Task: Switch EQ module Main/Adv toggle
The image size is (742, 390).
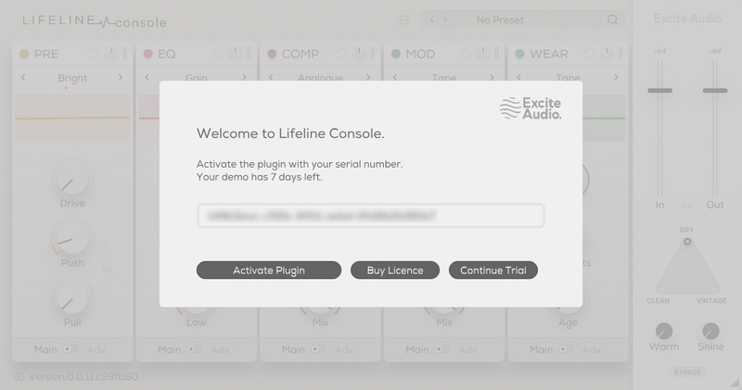Action: click(195, 349)
